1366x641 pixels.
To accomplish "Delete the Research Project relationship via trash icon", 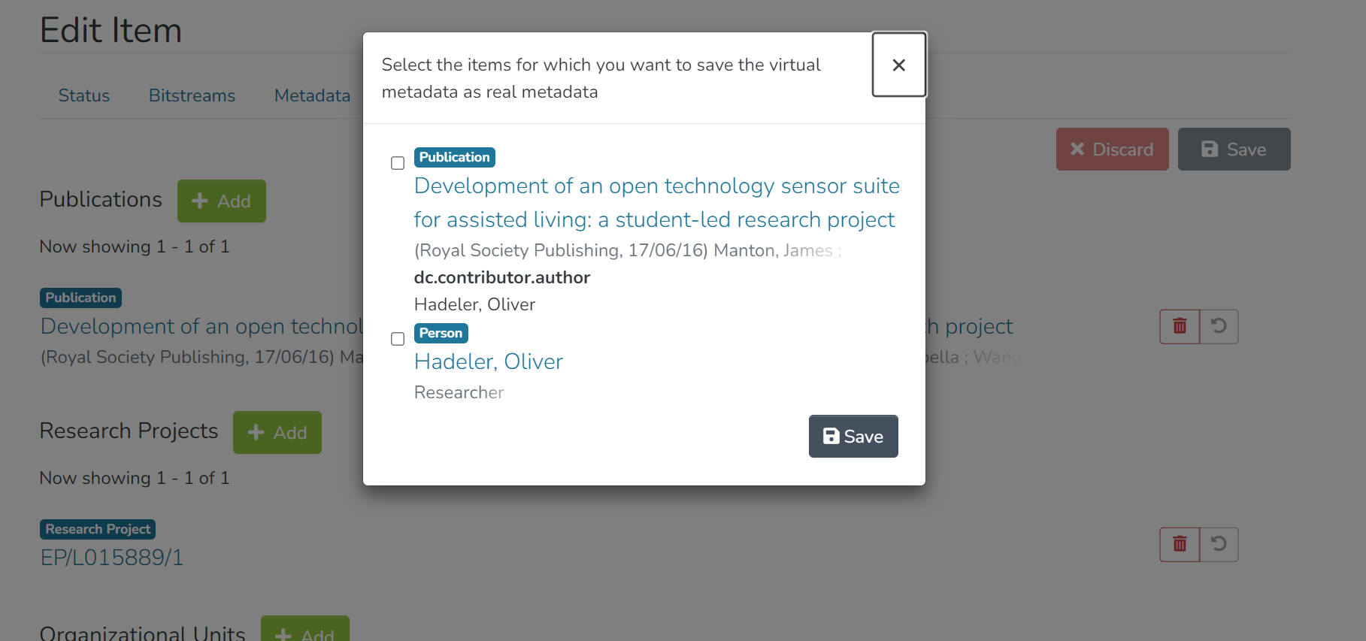I will point(1180,544).
